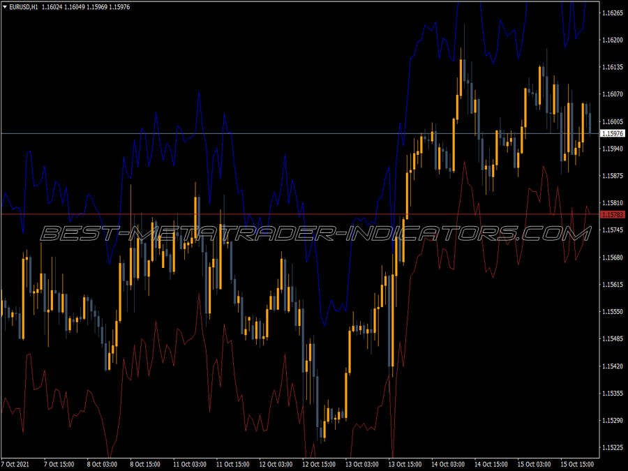
Task: Select the 8 Oct 03:00 time label
Action: [x=102, y=464]
